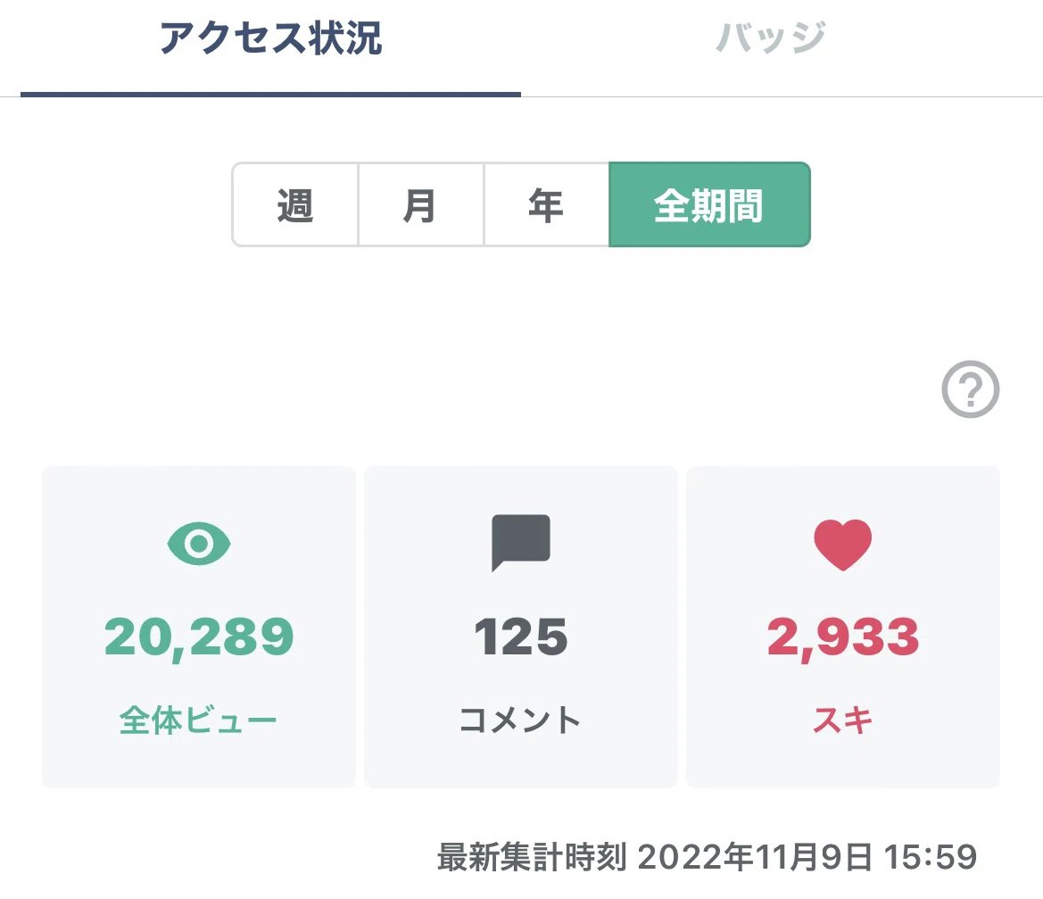Select the 月 monthly period
Image resolution: width=1043 pixels, height=899 pixels.
tap(421, 204)
